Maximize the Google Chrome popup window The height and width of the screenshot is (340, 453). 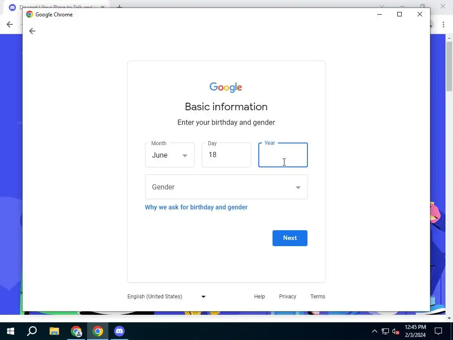(x=399, y=14)
